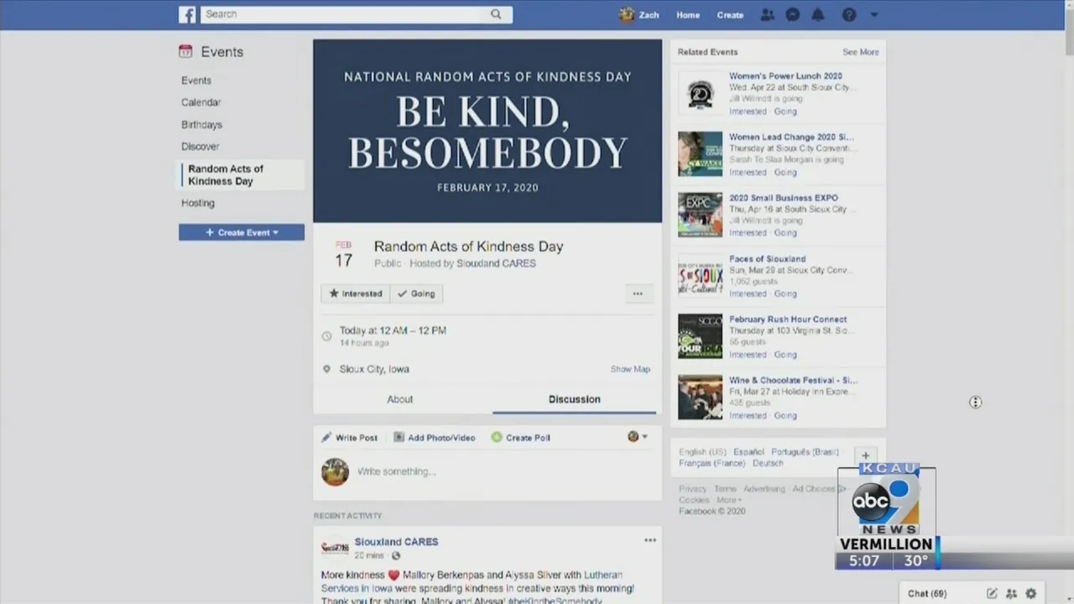This screenshot has width=1074, height=604.
Task: Expand the account menu arrow in top bar
Action: [873, 15]
